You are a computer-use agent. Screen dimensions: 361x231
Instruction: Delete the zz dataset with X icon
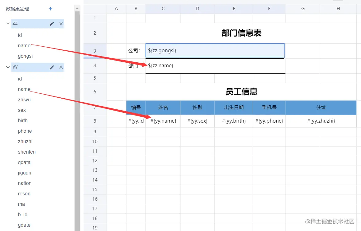[x=61, y=24]
